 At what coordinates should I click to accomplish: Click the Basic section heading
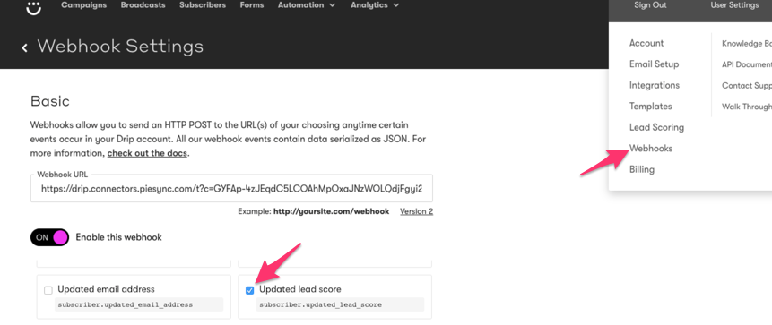pyautogui.click(x=49, y=101)
